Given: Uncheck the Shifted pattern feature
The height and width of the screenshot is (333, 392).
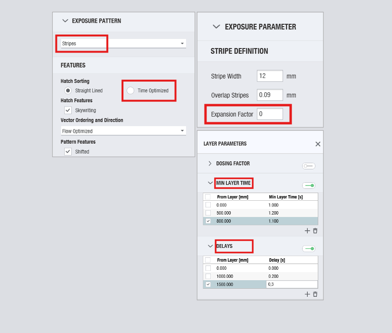Looking at the screenshot, I should click(68, 152).
